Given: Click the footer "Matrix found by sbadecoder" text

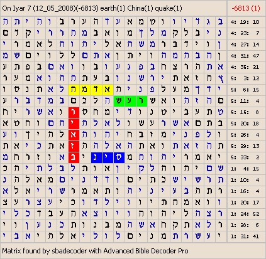Looking at the screenshot, I should pyautogui.click(x=95, y=251).
